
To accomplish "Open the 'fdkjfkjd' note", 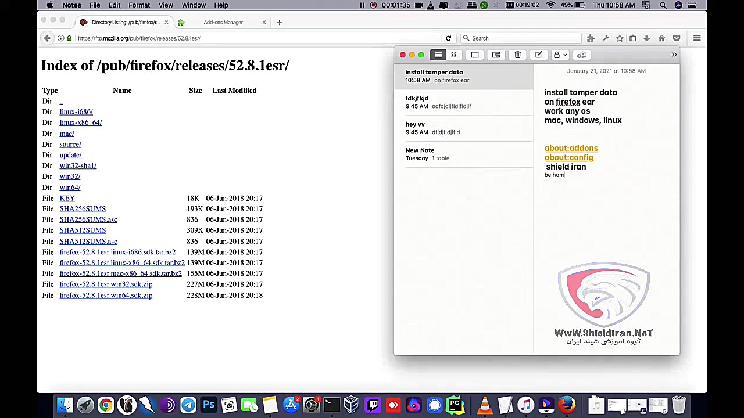I will (464, 102).
